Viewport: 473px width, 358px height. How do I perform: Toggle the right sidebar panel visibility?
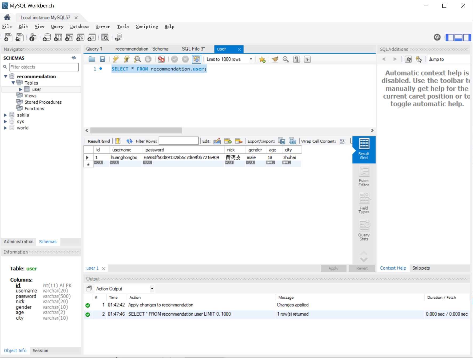click(x=467, y=38)
